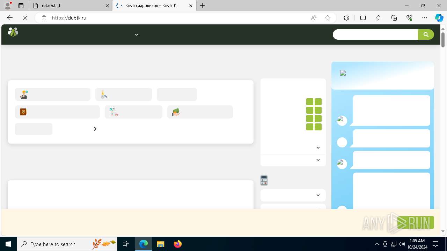Click the broken image in blue panel header

343,73
